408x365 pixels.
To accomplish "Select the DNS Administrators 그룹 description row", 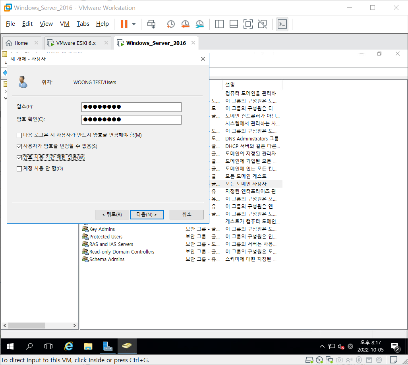I will pyautogui.click(x=252, y=139).
